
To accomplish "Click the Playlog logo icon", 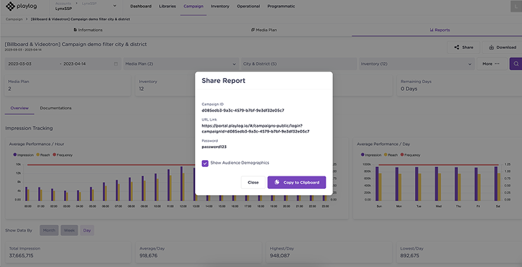I will pos(10,6).
